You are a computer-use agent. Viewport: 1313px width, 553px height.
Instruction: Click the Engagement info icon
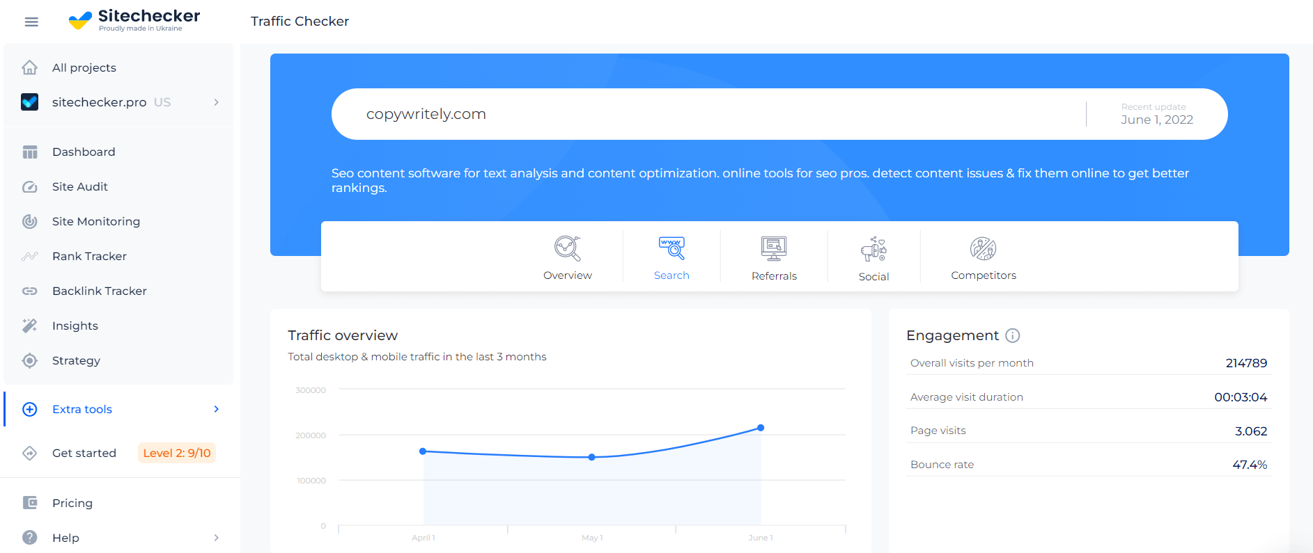point(1013,335)
